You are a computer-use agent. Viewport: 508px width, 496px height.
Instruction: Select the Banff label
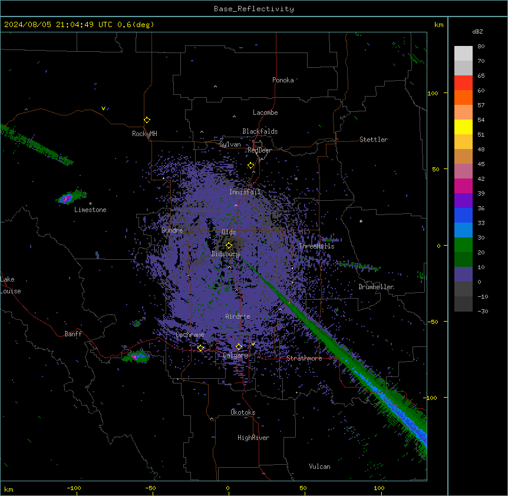(73, 334)
